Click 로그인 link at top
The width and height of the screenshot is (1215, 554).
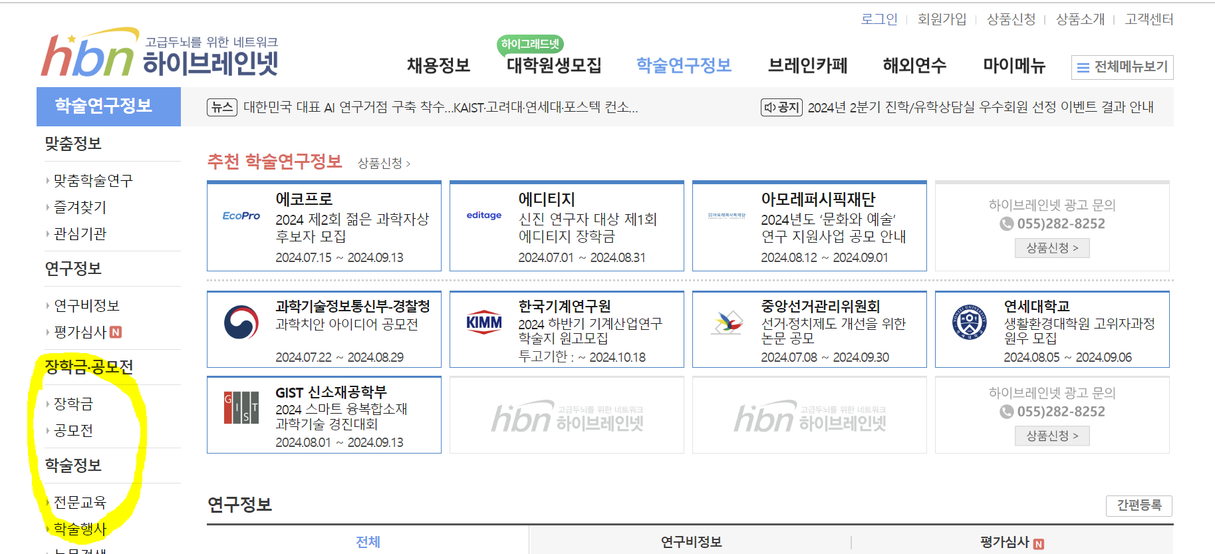879,19
